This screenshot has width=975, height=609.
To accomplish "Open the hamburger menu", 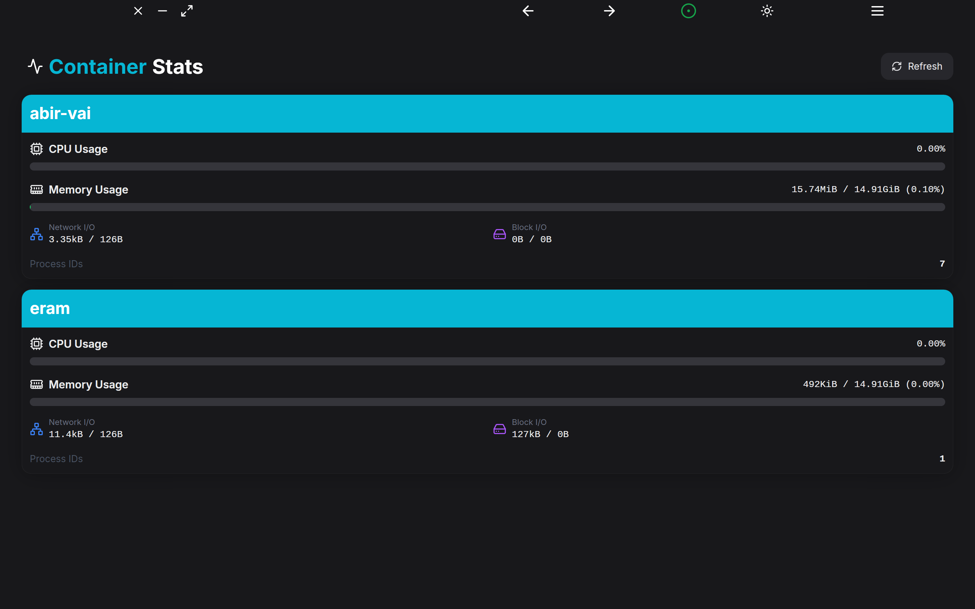I will (877, 11).
